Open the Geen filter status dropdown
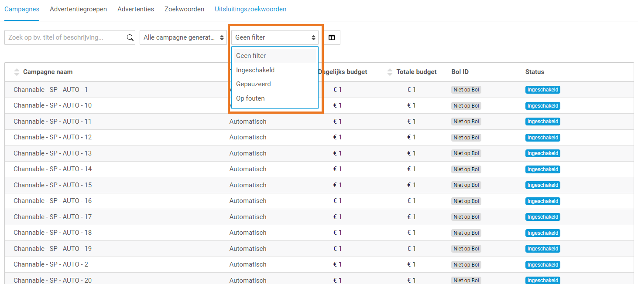 pos(275,37)
